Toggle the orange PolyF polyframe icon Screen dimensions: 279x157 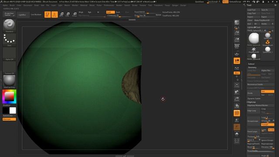tap(237, 113)
